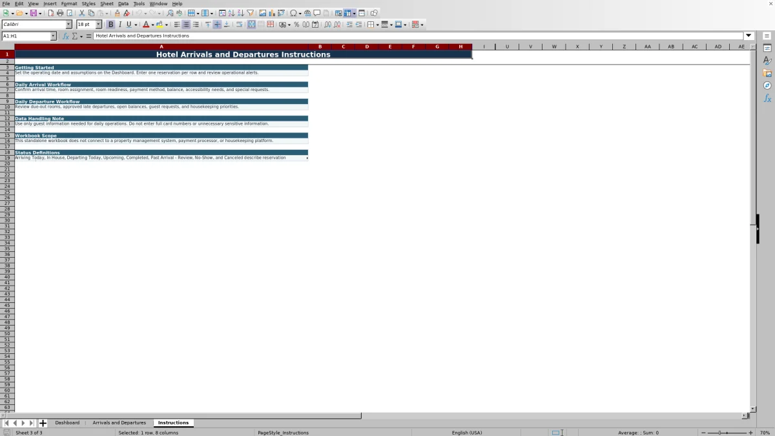
Task: Click the Cut scissors icon
Action: click(x=82, y=13)
